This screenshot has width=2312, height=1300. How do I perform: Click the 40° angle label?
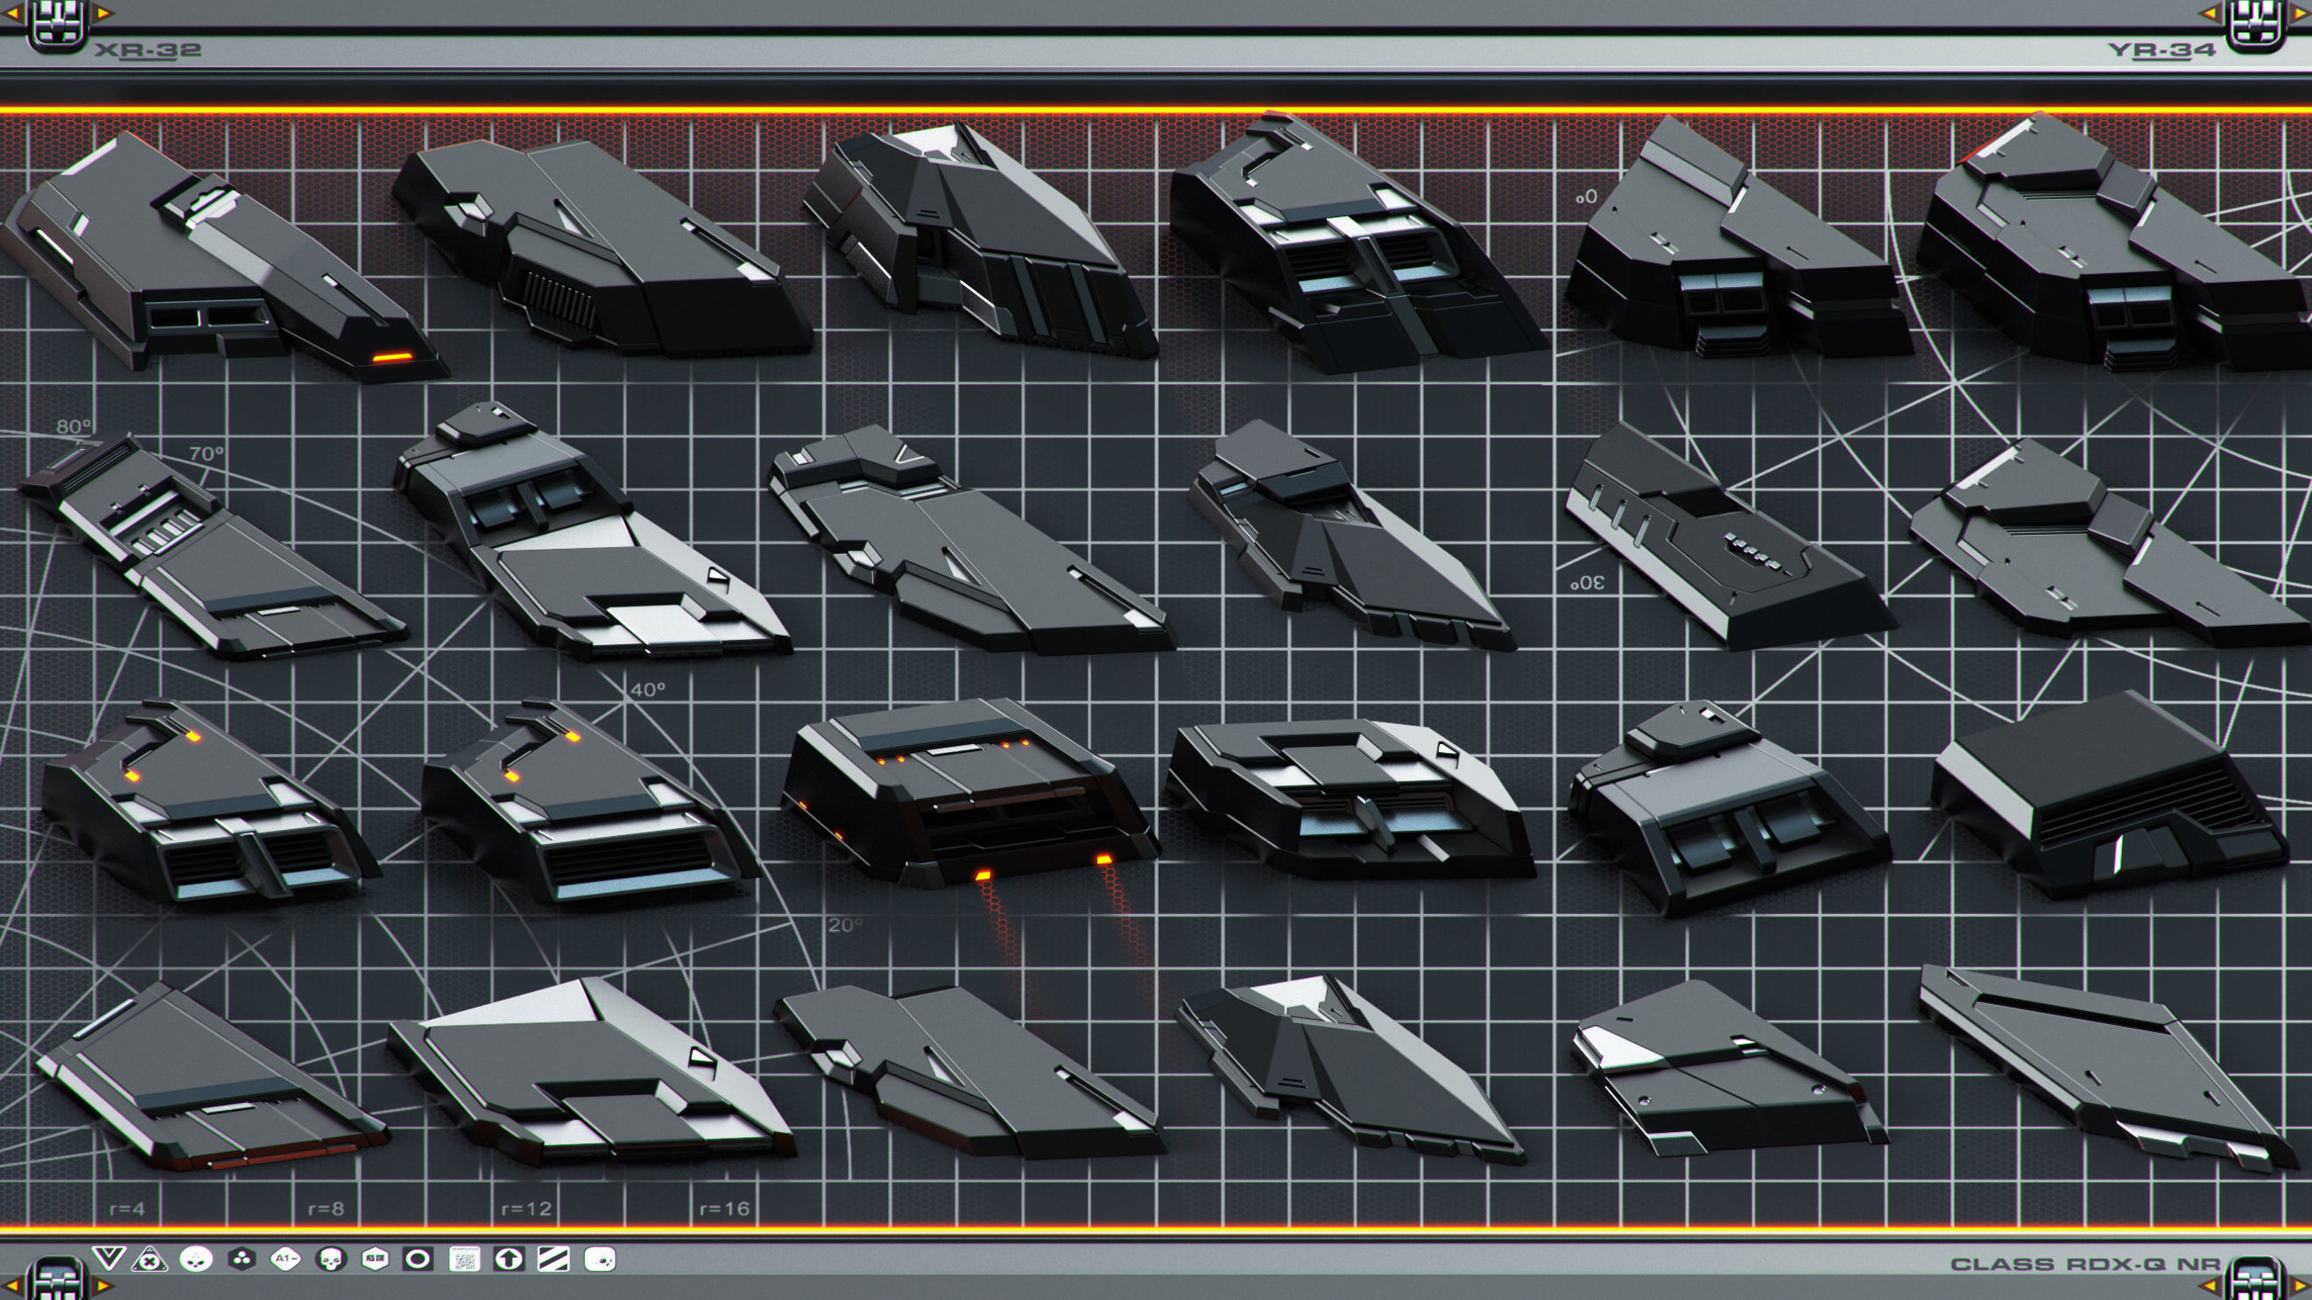coord(648,689)
